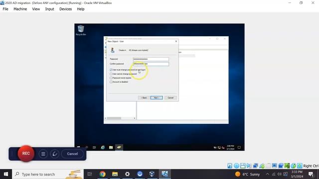Open File Explorer in the VM taskbar
This screenshot has width=319, height=179.
(111, 147)
